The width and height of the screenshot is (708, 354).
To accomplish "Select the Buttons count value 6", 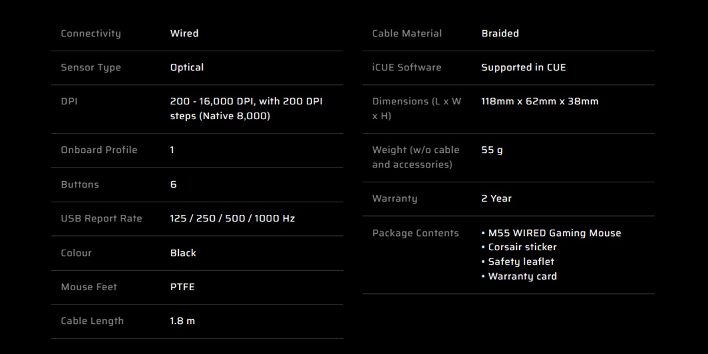I will pyautogui.click(x=173, y=185).
